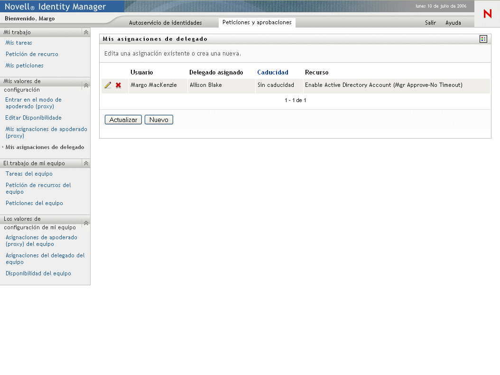500x375 pixels.
Task: Open Editar Disponibilidade
Action: [x=34, y=118]
